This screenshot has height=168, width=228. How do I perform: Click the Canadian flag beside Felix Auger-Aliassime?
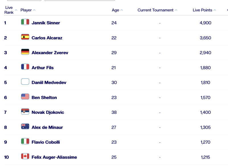(25, 156)
